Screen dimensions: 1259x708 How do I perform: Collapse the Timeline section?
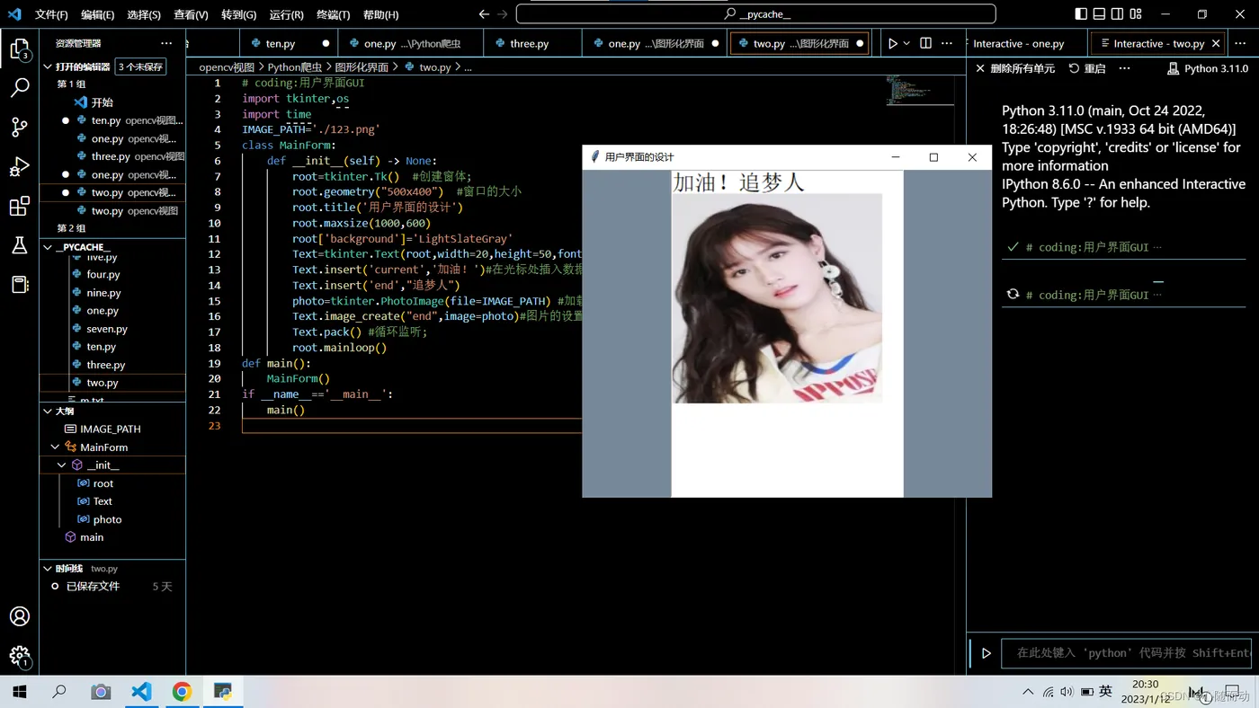[49, 568]
